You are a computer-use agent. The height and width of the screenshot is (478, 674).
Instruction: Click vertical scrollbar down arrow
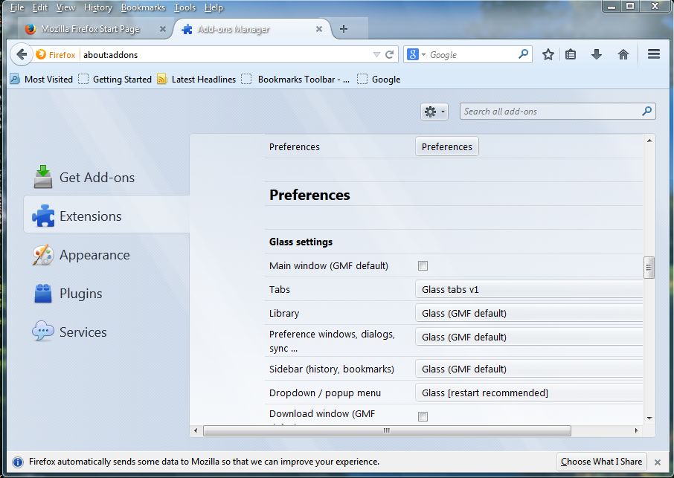click(x=649, y=418)
